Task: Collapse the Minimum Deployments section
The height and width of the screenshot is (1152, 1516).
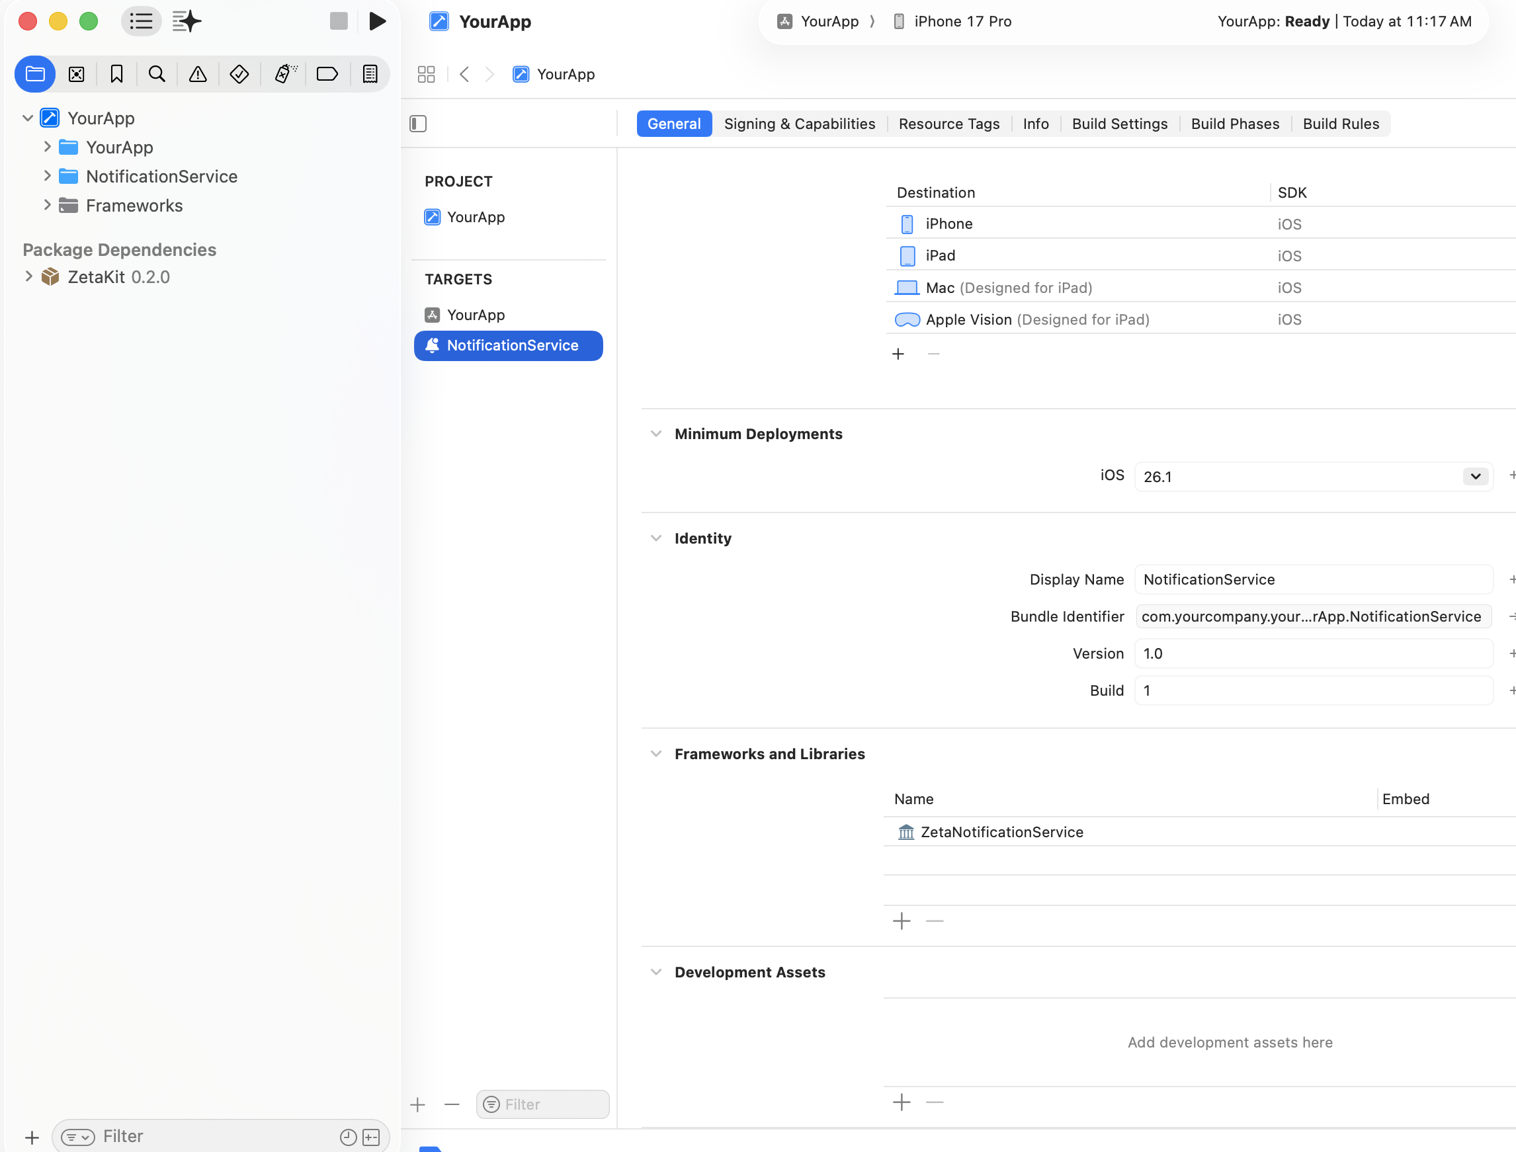Action: pos(656,433)
